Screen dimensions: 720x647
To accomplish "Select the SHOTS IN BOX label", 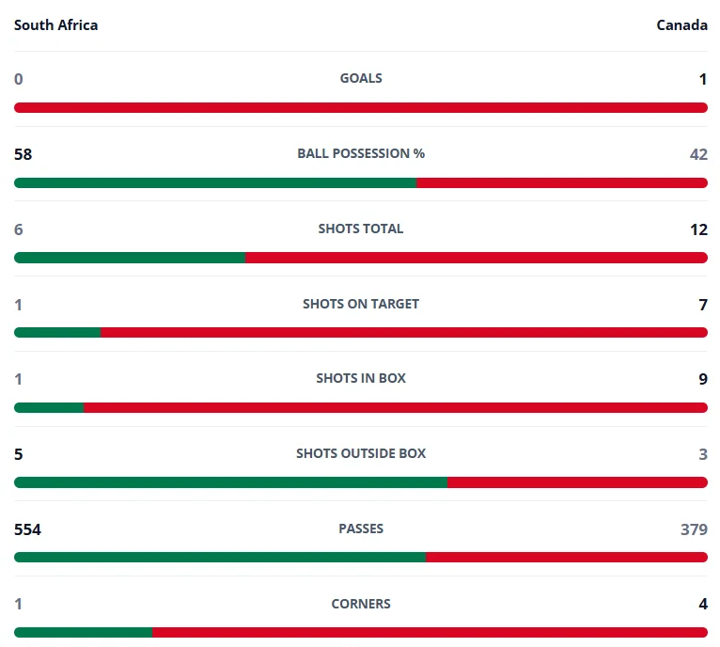I will point(361,378).
